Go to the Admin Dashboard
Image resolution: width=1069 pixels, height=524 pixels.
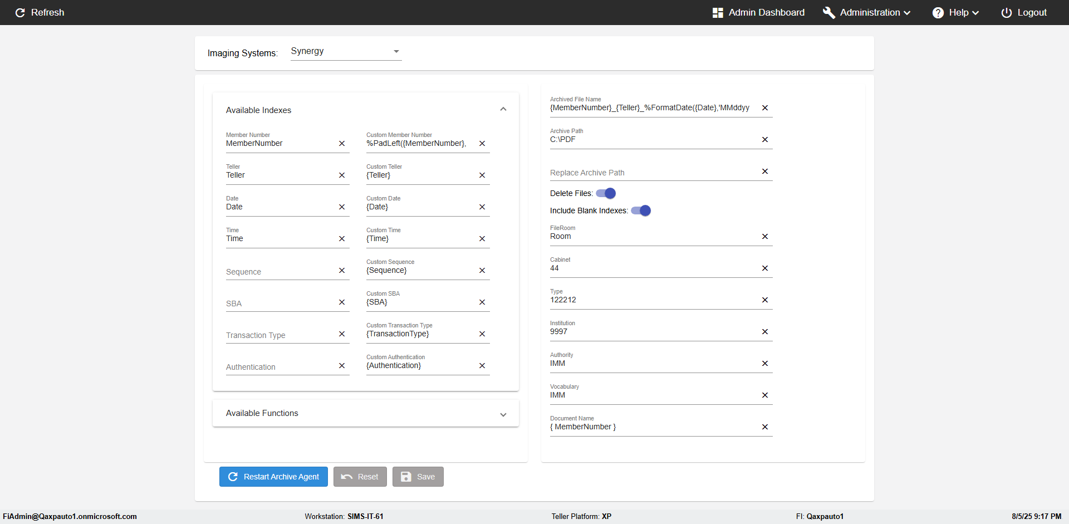click(759, 12)
